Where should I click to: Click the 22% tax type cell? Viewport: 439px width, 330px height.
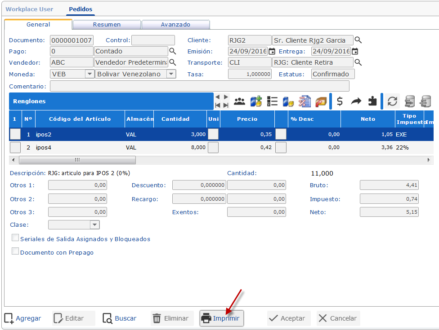click(409, 147)
